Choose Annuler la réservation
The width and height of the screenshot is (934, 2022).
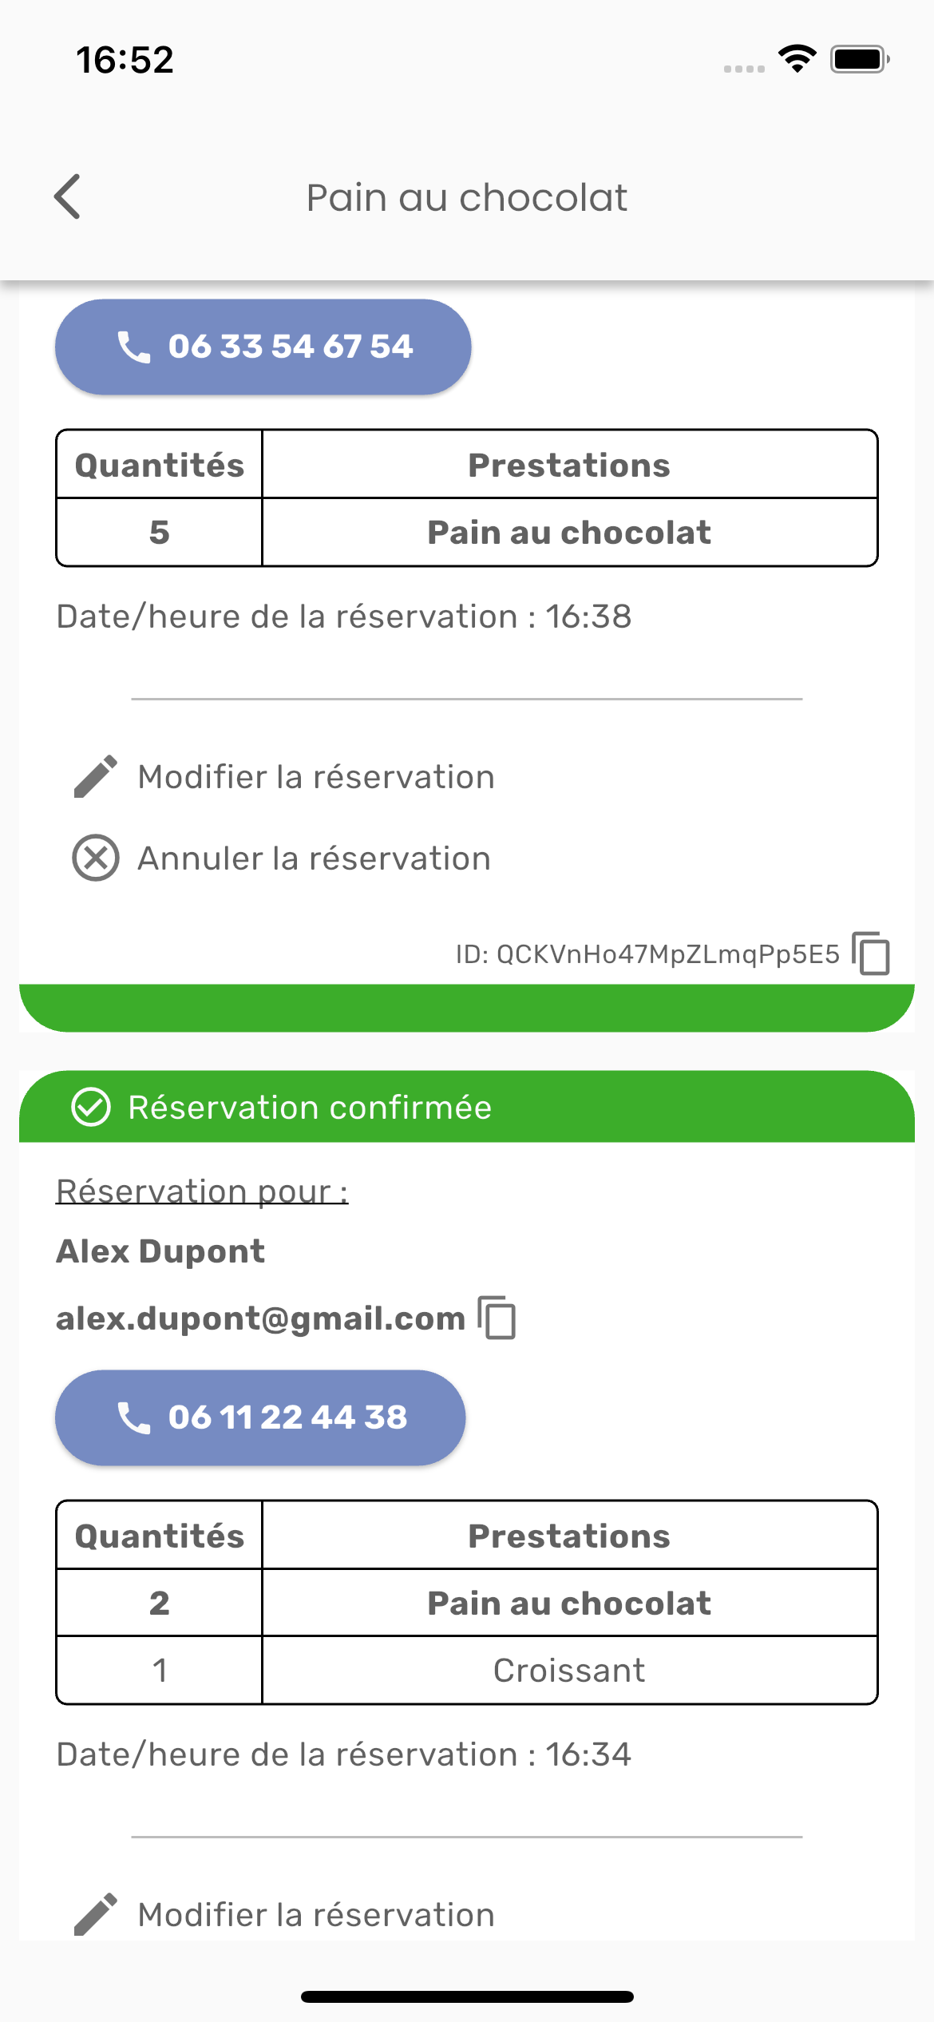(x=314, y=858)
